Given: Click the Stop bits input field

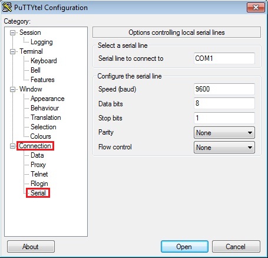Looking at the screenshot, I should point(224,118).
